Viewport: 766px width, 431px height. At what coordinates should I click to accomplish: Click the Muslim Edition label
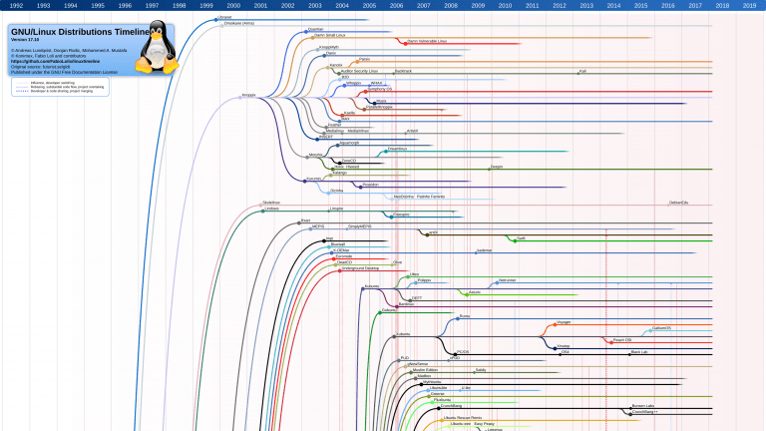tap(425, 370)
